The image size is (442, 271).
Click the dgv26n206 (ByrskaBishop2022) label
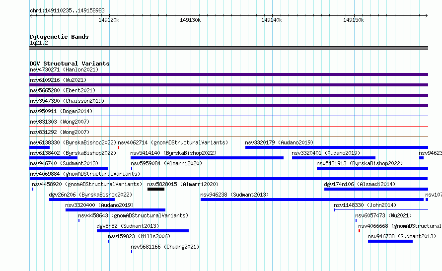[x=90, y=195]
